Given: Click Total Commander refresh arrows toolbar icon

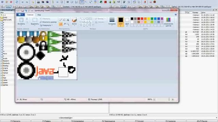Looking at the screenshot, I should pos(17,2).
